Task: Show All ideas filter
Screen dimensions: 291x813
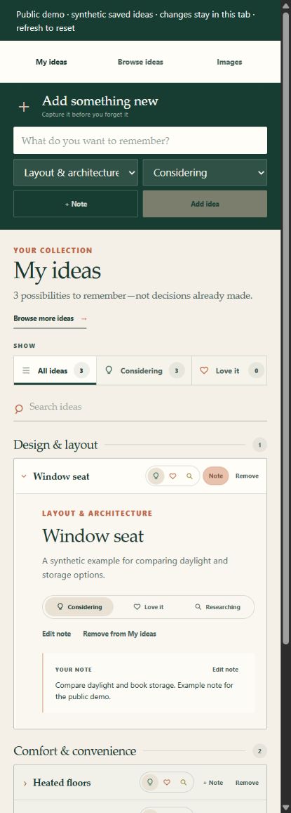Action: tap(55, 371)
